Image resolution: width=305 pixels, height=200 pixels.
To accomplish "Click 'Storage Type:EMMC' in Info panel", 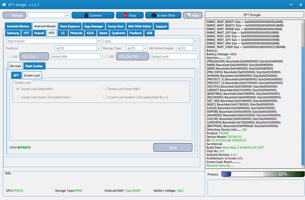I will [69, 191].
